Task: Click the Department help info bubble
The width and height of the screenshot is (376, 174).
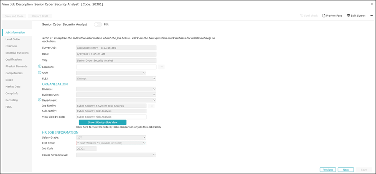Action: (x=40, y=100)
